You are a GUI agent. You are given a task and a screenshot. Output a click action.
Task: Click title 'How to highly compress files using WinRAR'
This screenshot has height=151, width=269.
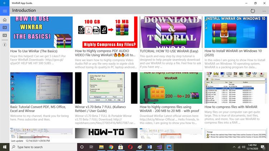tap(169, 109)
